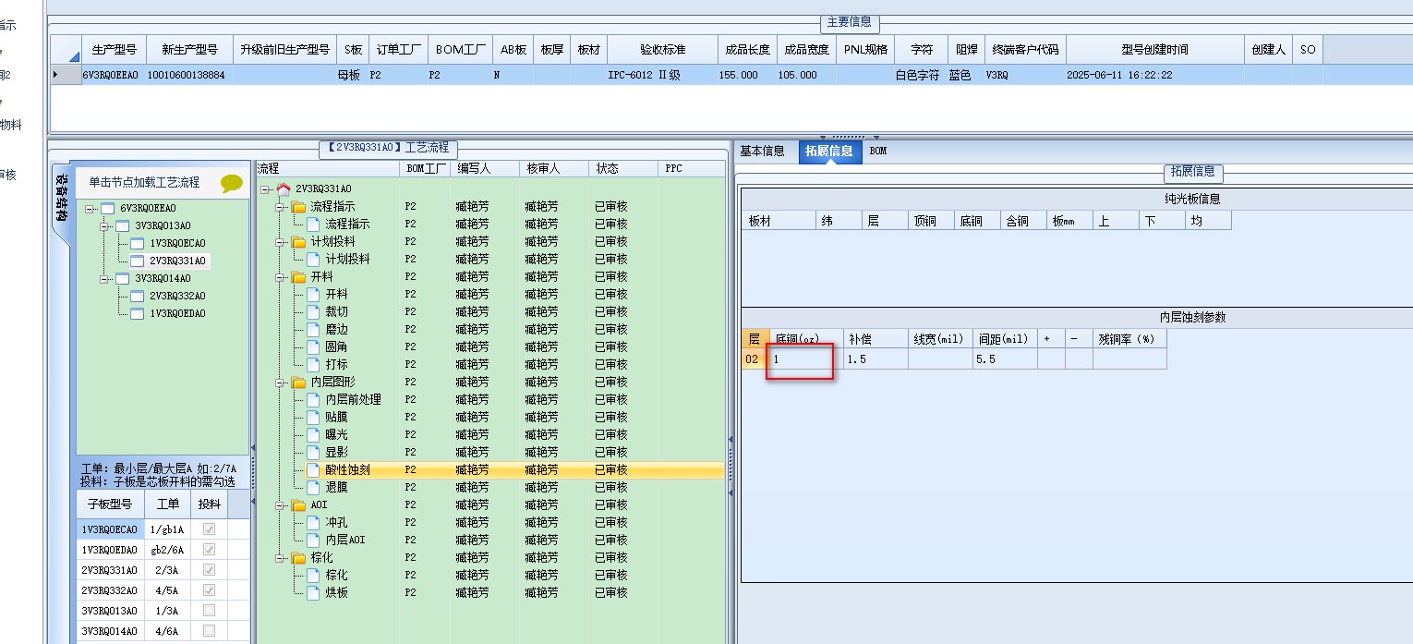Toggle the 投料 checkbox for 1V3RQ0ECA0
Image resolution: width=1413 pixels, height=644 pixels.
pos(209,529)
